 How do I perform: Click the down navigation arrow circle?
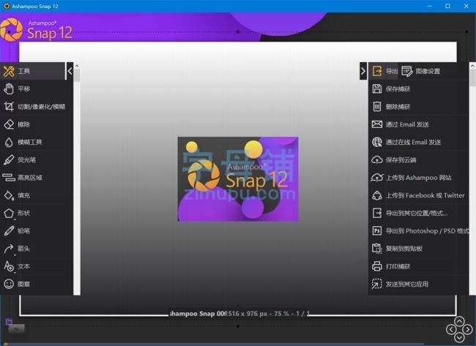[x=459, y=337]
